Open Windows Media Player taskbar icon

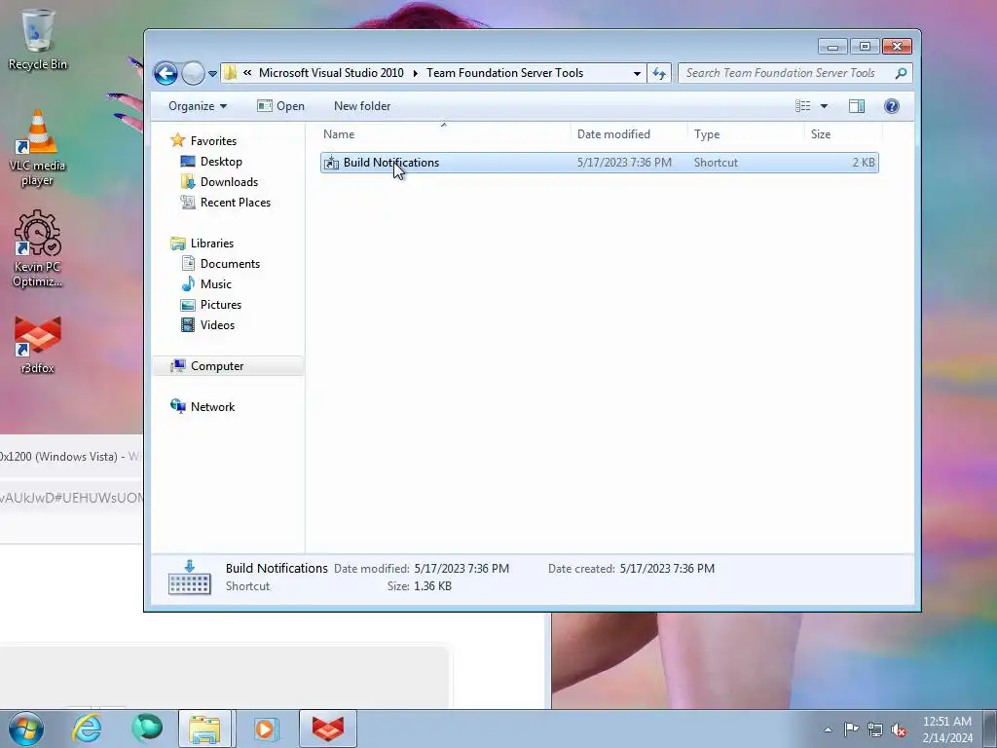266,729
